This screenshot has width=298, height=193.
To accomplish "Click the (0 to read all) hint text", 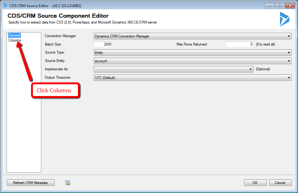I will pyautogui.click(x=265, y=44).
